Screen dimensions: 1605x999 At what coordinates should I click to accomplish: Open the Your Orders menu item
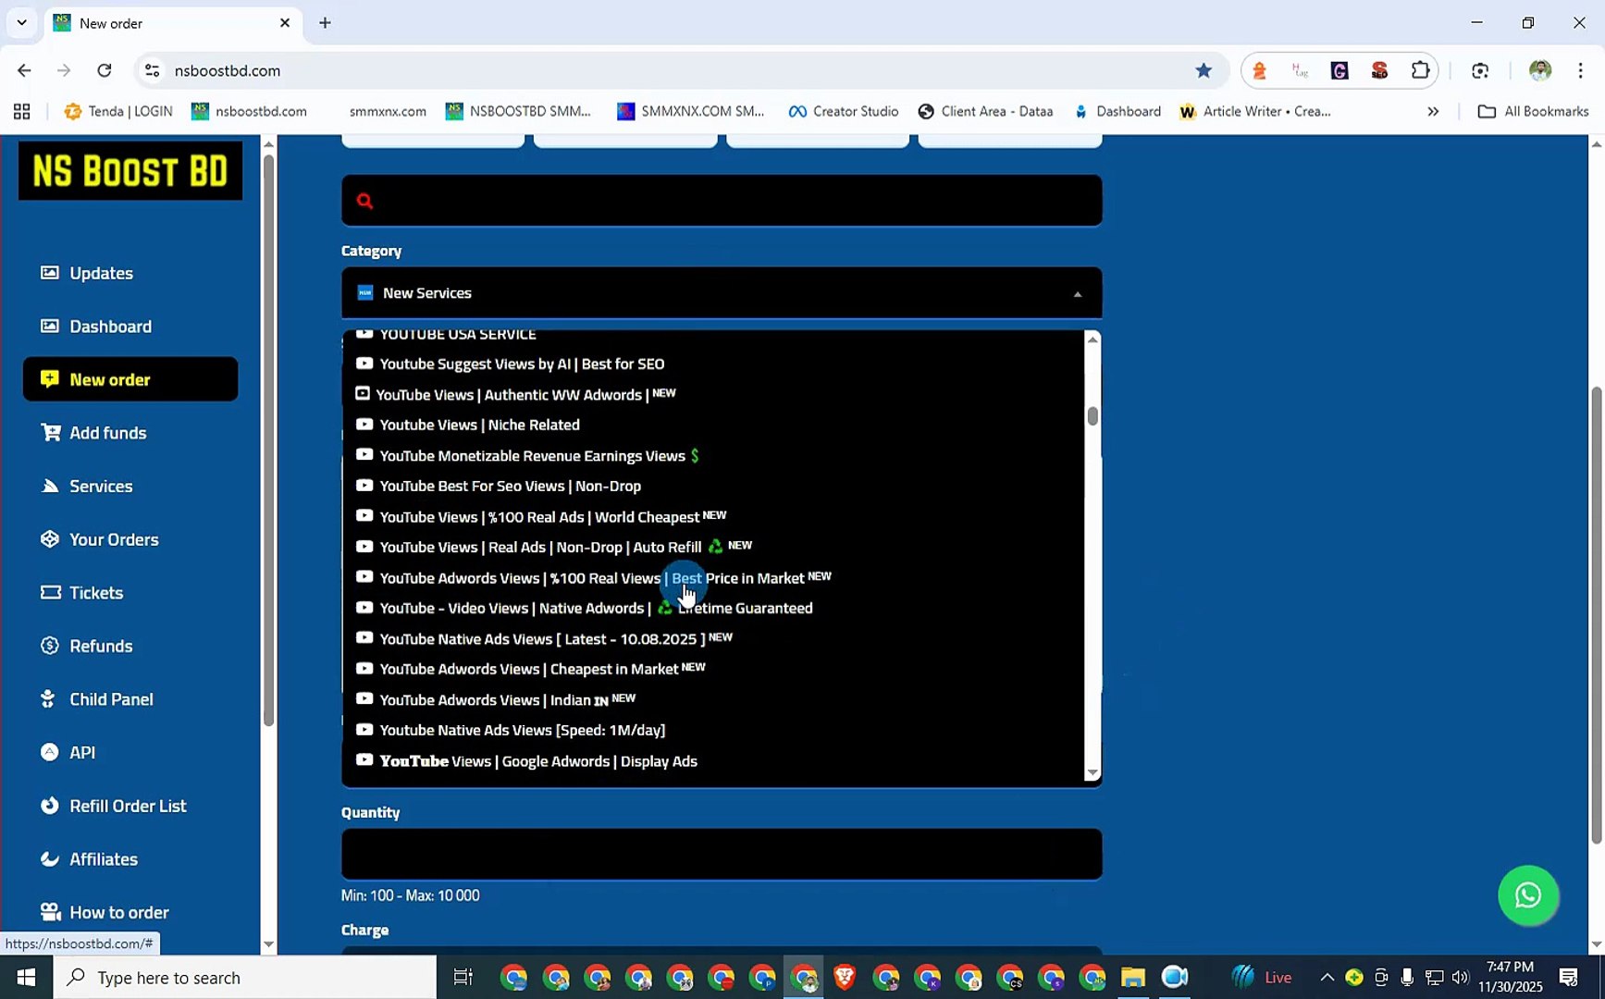pos(114,539)
